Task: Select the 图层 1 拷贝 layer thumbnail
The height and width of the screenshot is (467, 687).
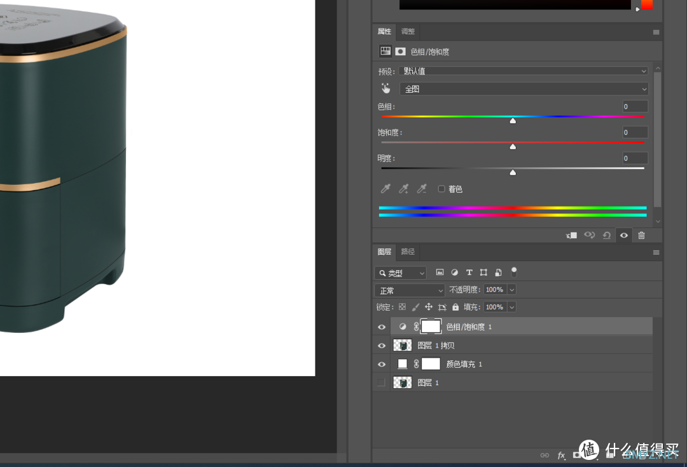Action: click(403, 346)
